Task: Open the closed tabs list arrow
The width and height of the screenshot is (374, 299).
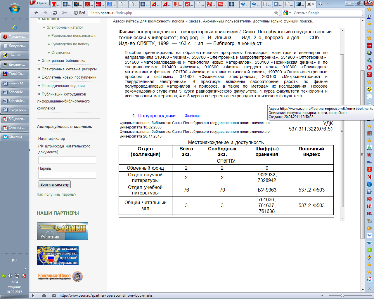Action: tap(328, 4)
